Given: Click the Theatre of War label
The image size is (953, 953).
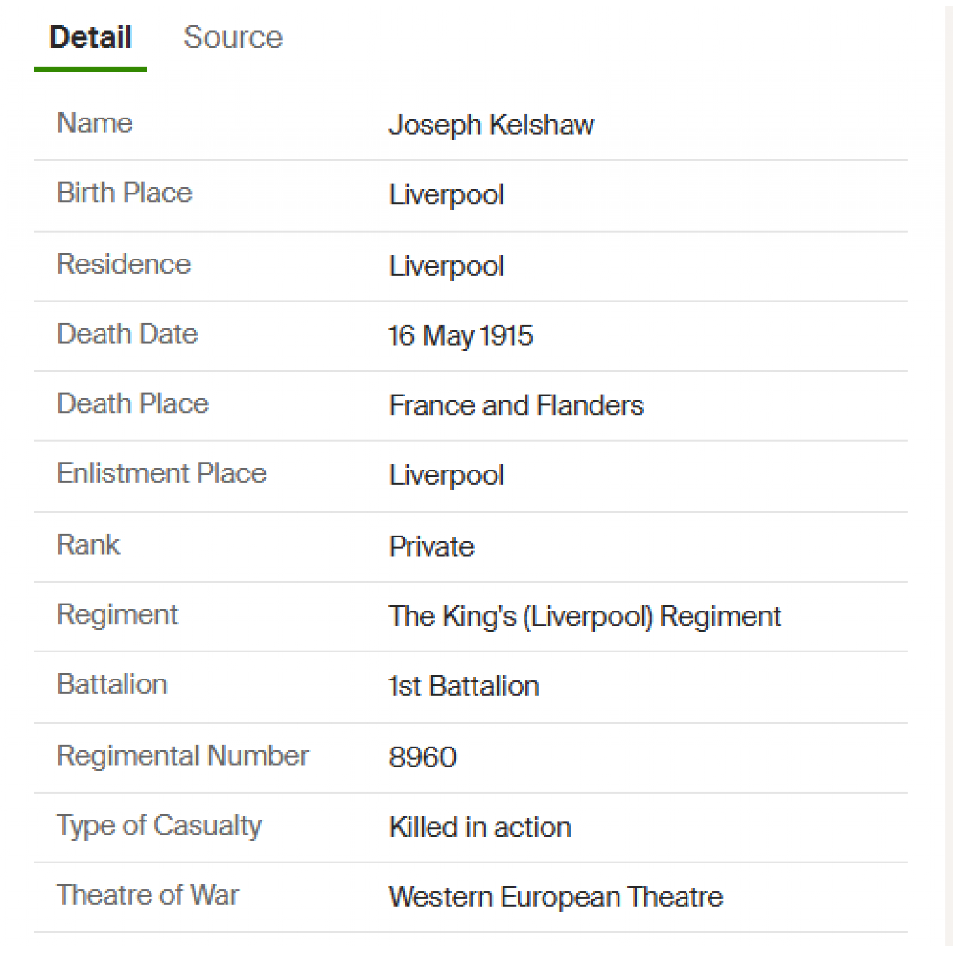Looking at the screenshot, I should [x=147, y=895].
